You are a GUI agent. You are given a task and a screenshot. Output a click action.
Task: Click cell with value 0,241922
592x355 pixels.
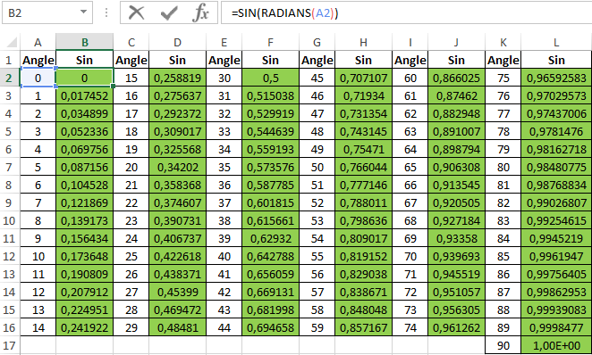[85, 327]
